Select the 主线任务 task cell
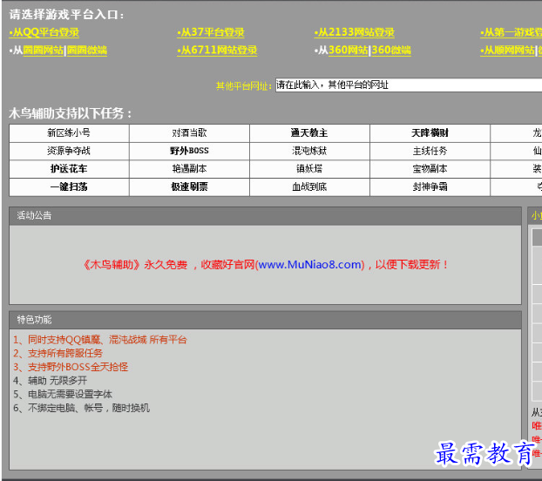Image resolution: width=542 pixels, height=481 pixels. pos(430,151)
